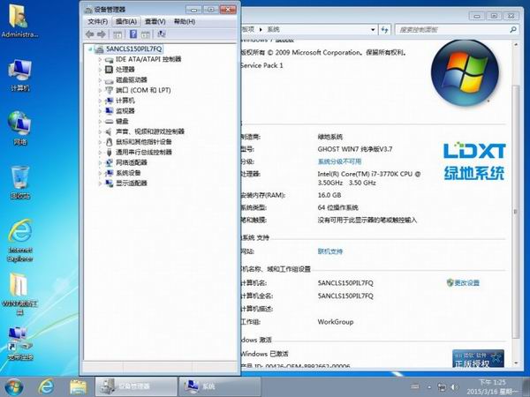Click the Forward arrow in Device Manager toolbar
The image size is (530, 397).
(102, 34)
